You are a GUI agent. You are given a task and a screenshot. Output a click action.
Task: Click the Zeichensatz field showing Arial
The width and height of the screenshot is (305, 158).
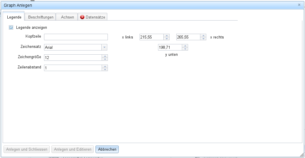73,47
